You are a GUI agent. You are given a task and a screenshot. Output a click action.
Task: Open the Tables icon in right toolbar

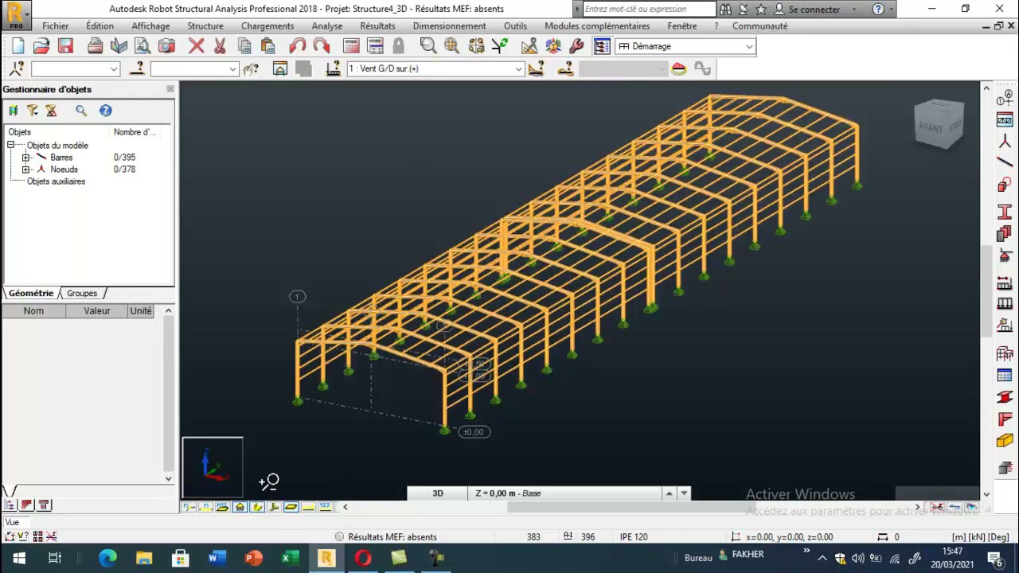coord(1005,376)
